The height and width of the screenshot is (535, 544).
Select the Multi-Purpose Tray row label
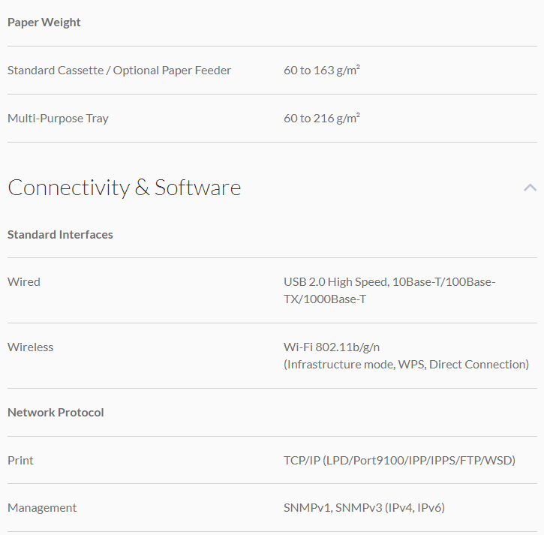pyautogui.click(x=58, y=119)
